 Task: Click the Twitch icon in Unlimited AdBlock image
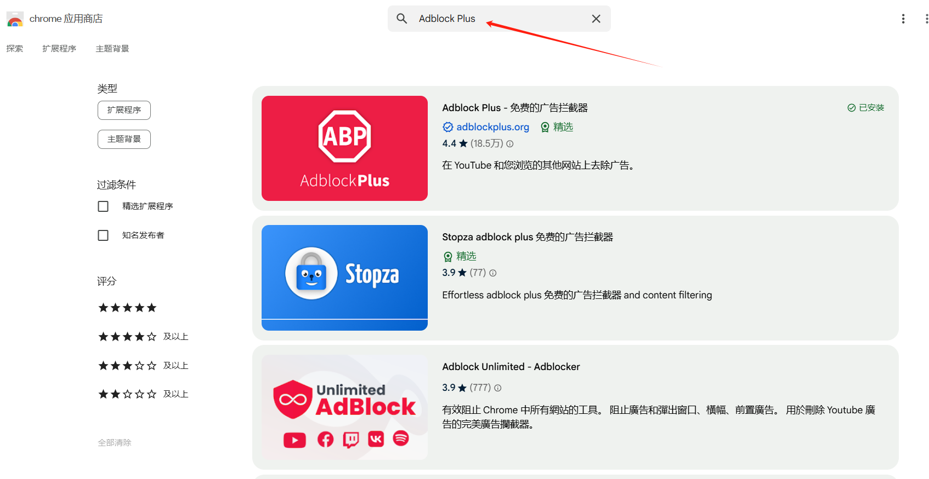click(x=351, y=440)
